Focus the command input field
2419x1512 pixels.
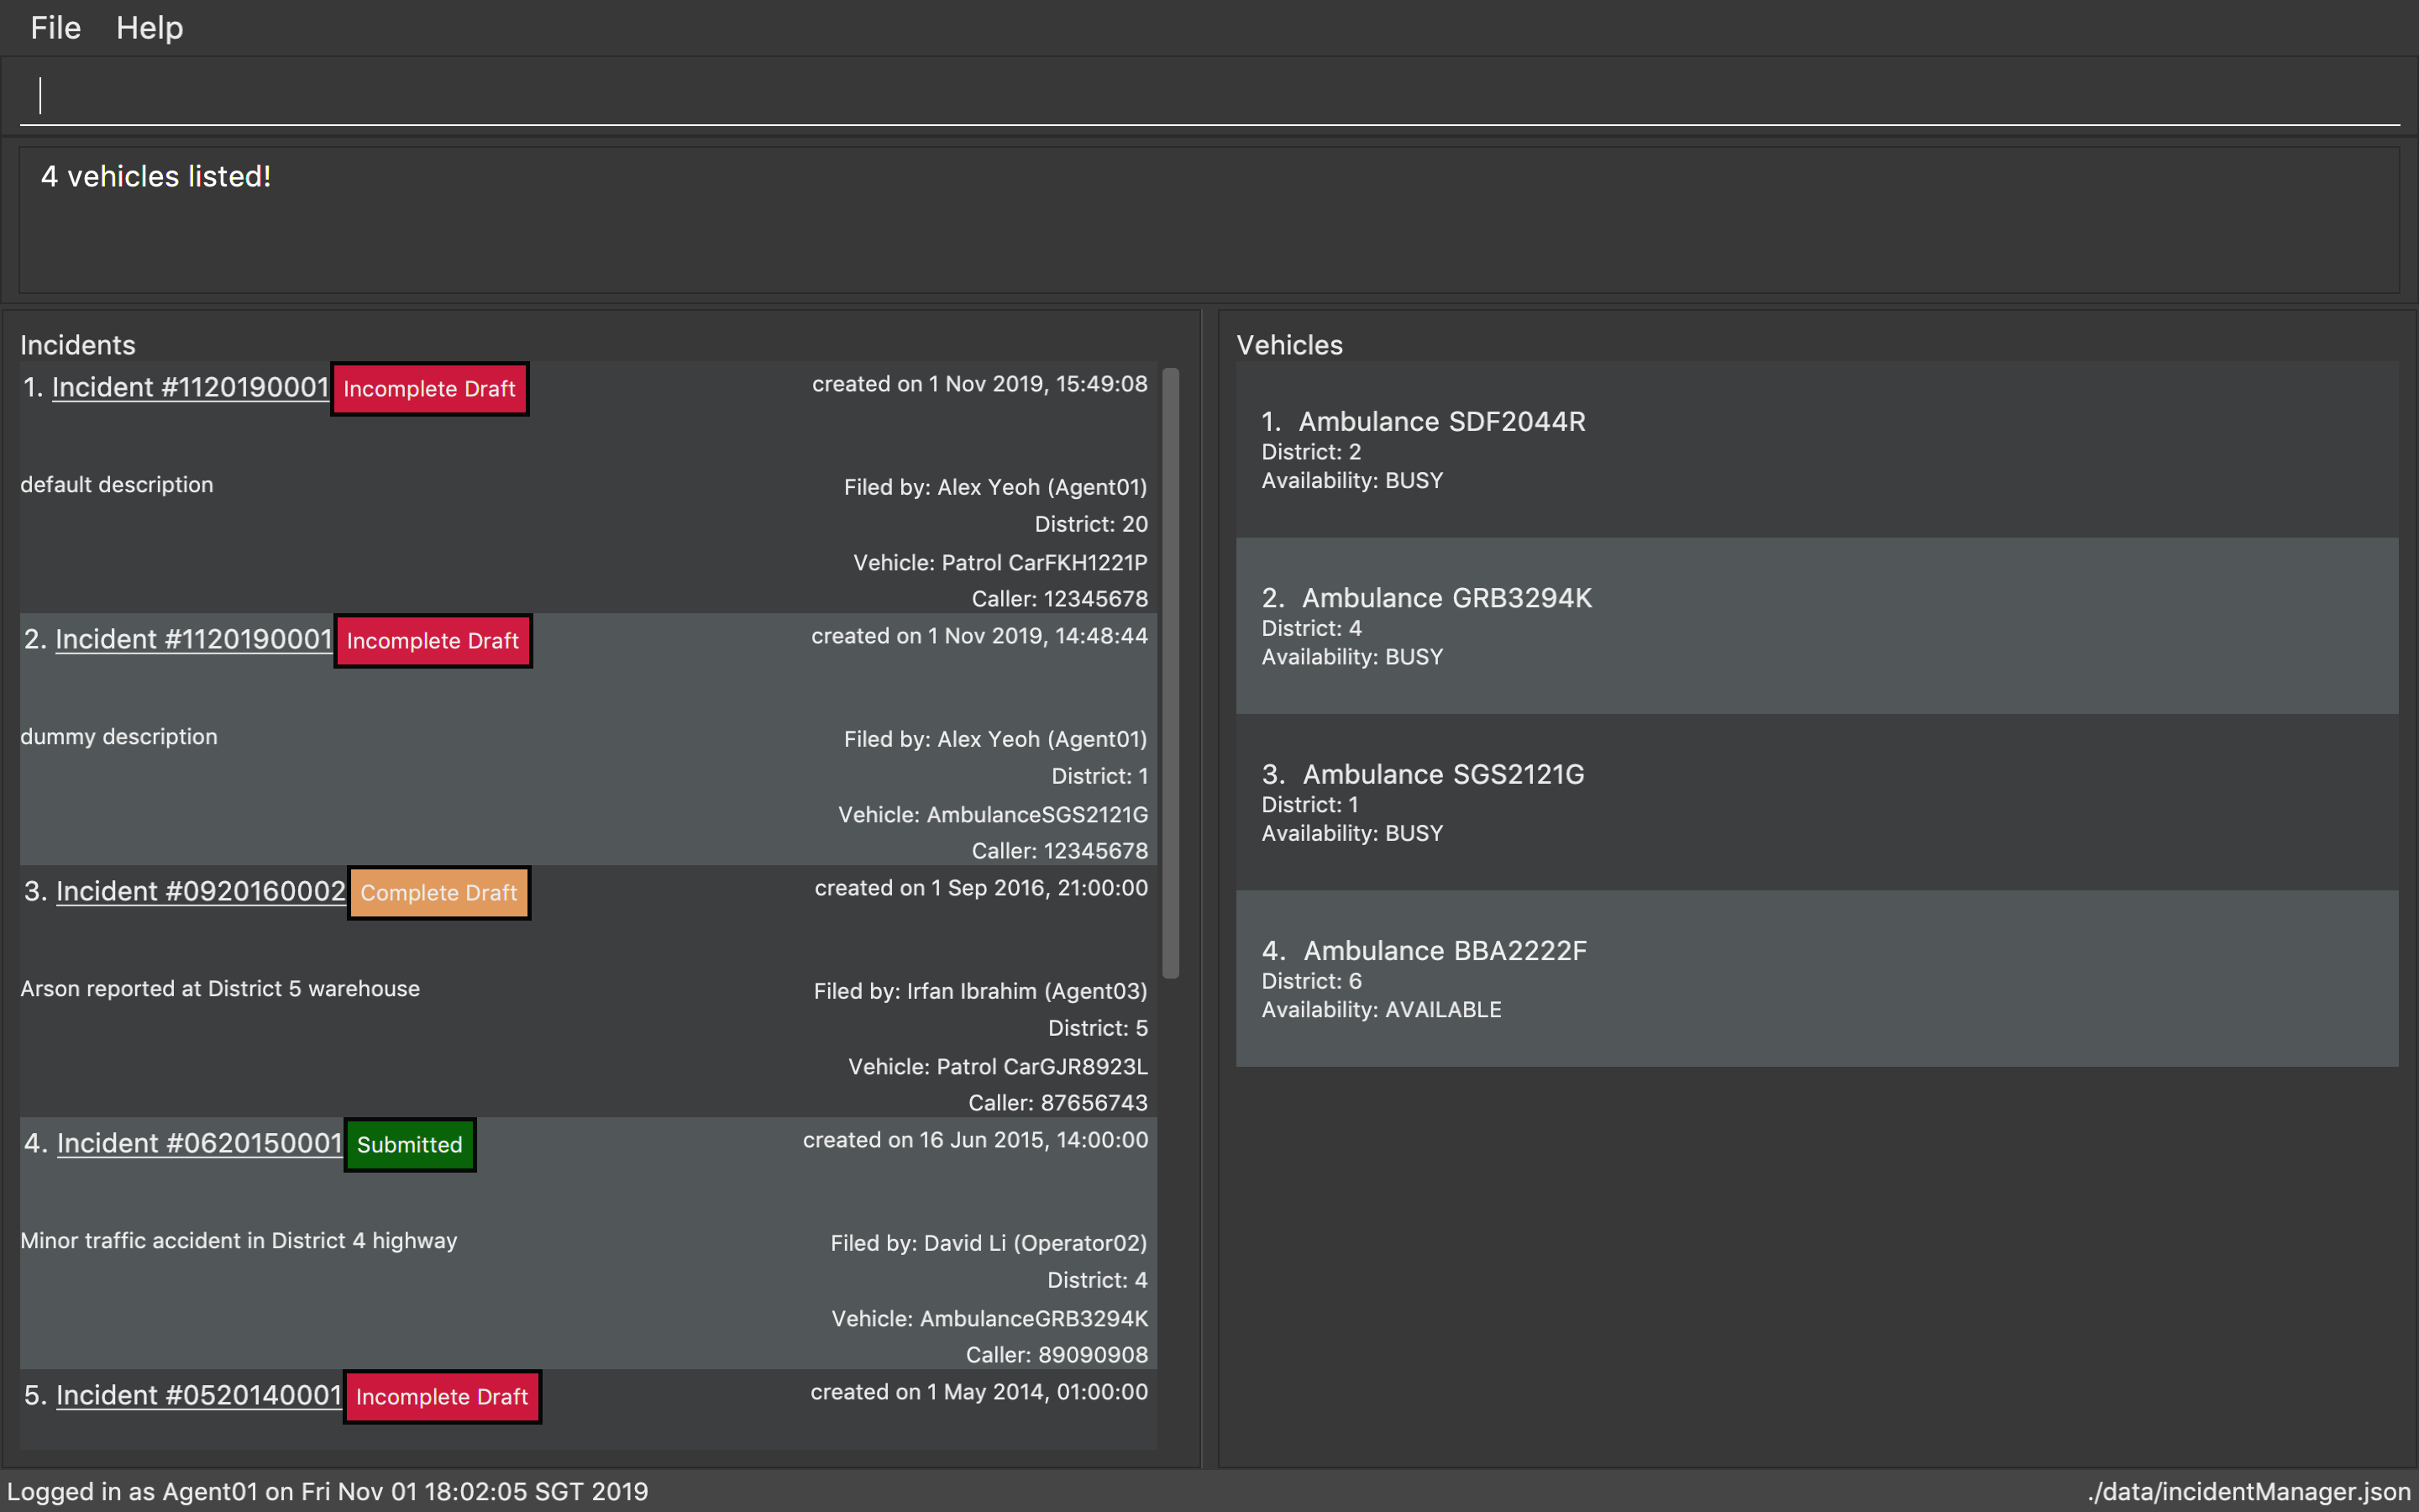pyautogui.click(x=1209, y=95)
